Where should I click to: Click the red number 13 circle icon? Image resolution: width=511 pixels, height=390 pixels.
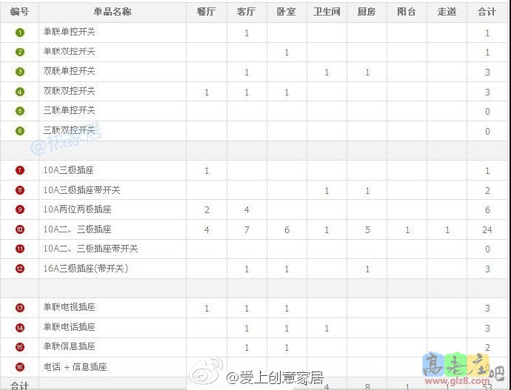click(20, 308)
